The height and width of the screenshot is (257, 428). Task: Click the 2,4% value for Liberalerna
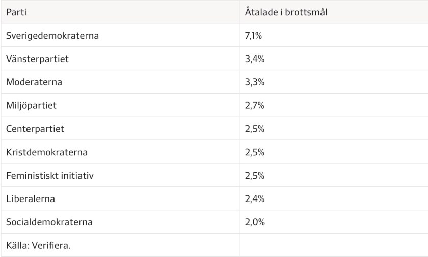pos(255,199)
